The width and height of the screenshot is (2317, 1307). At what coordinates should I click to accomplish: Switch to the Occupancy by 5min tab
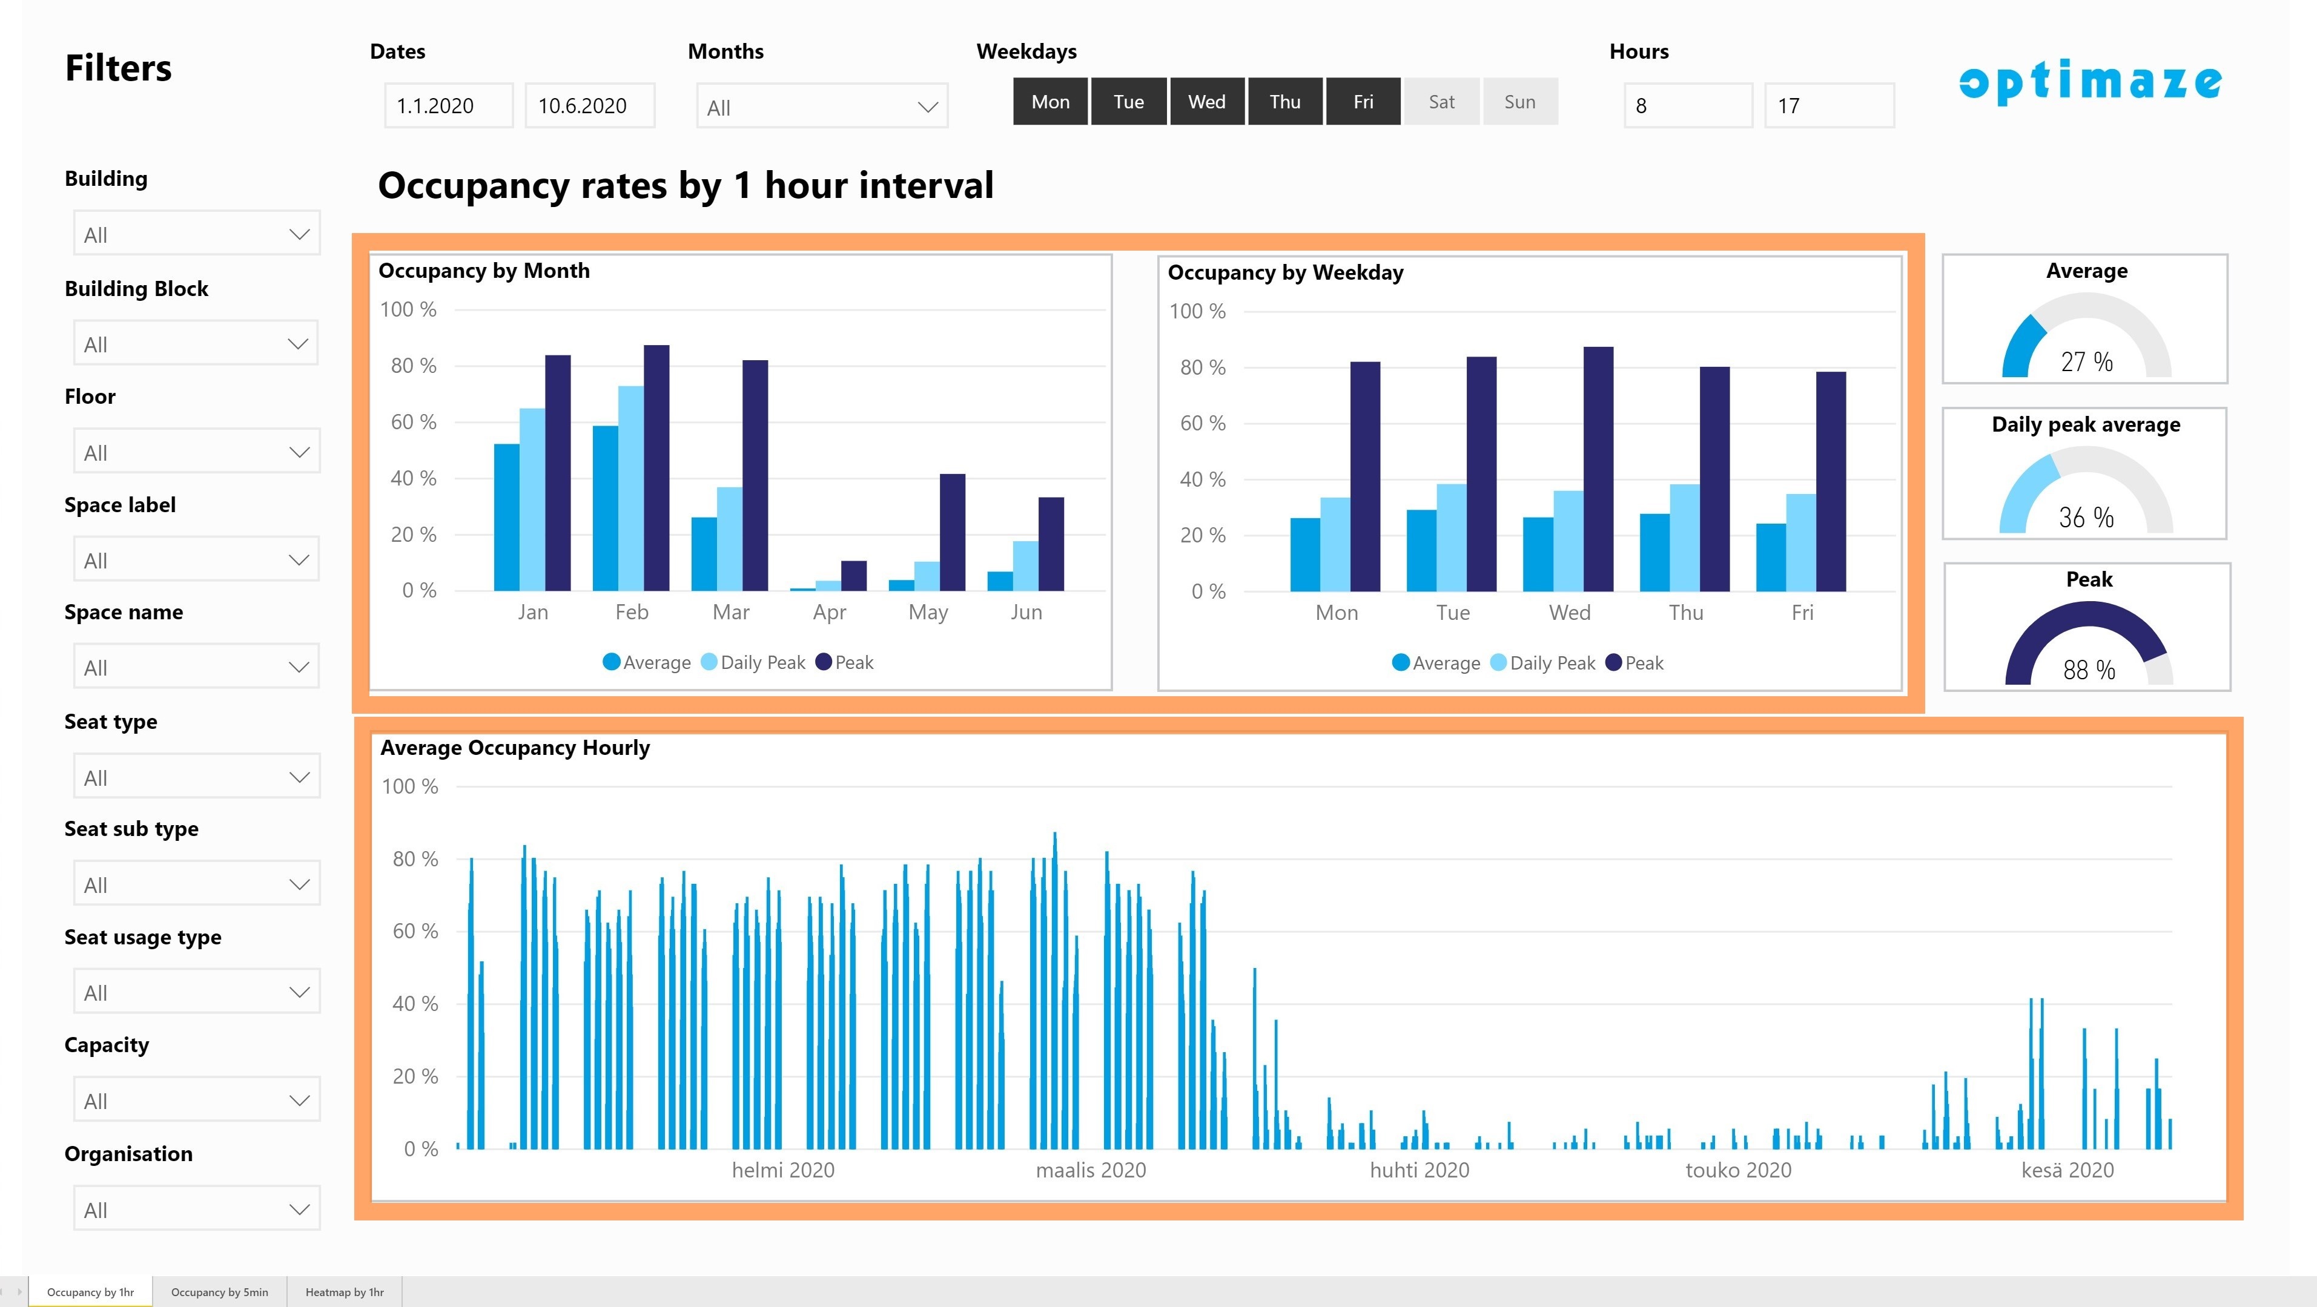[x=219, y=1292]
